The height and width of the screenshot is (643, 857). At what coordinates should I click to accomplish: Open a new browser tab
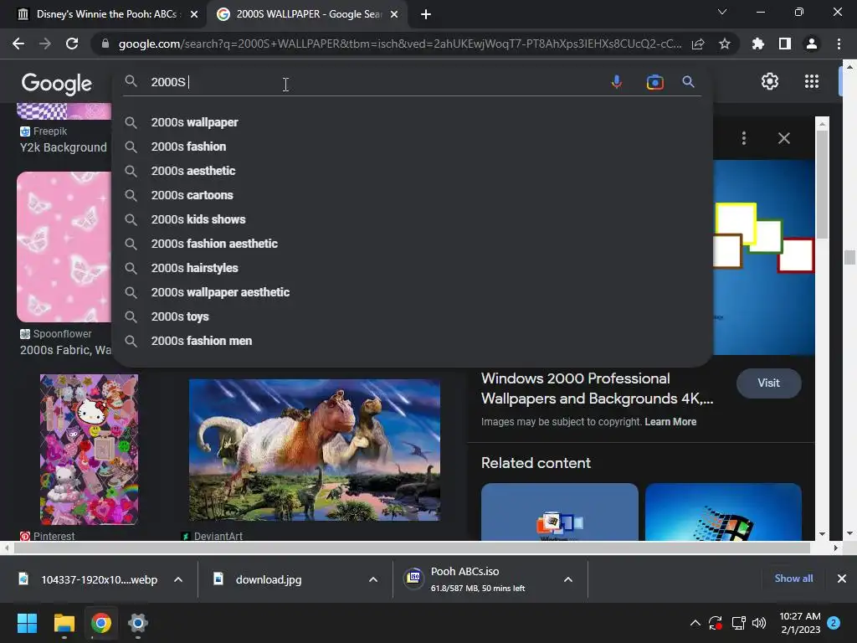tap(426, 14)
